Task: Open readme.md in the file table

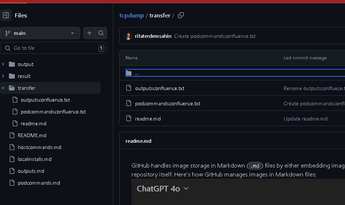Action: pos(148,119)
